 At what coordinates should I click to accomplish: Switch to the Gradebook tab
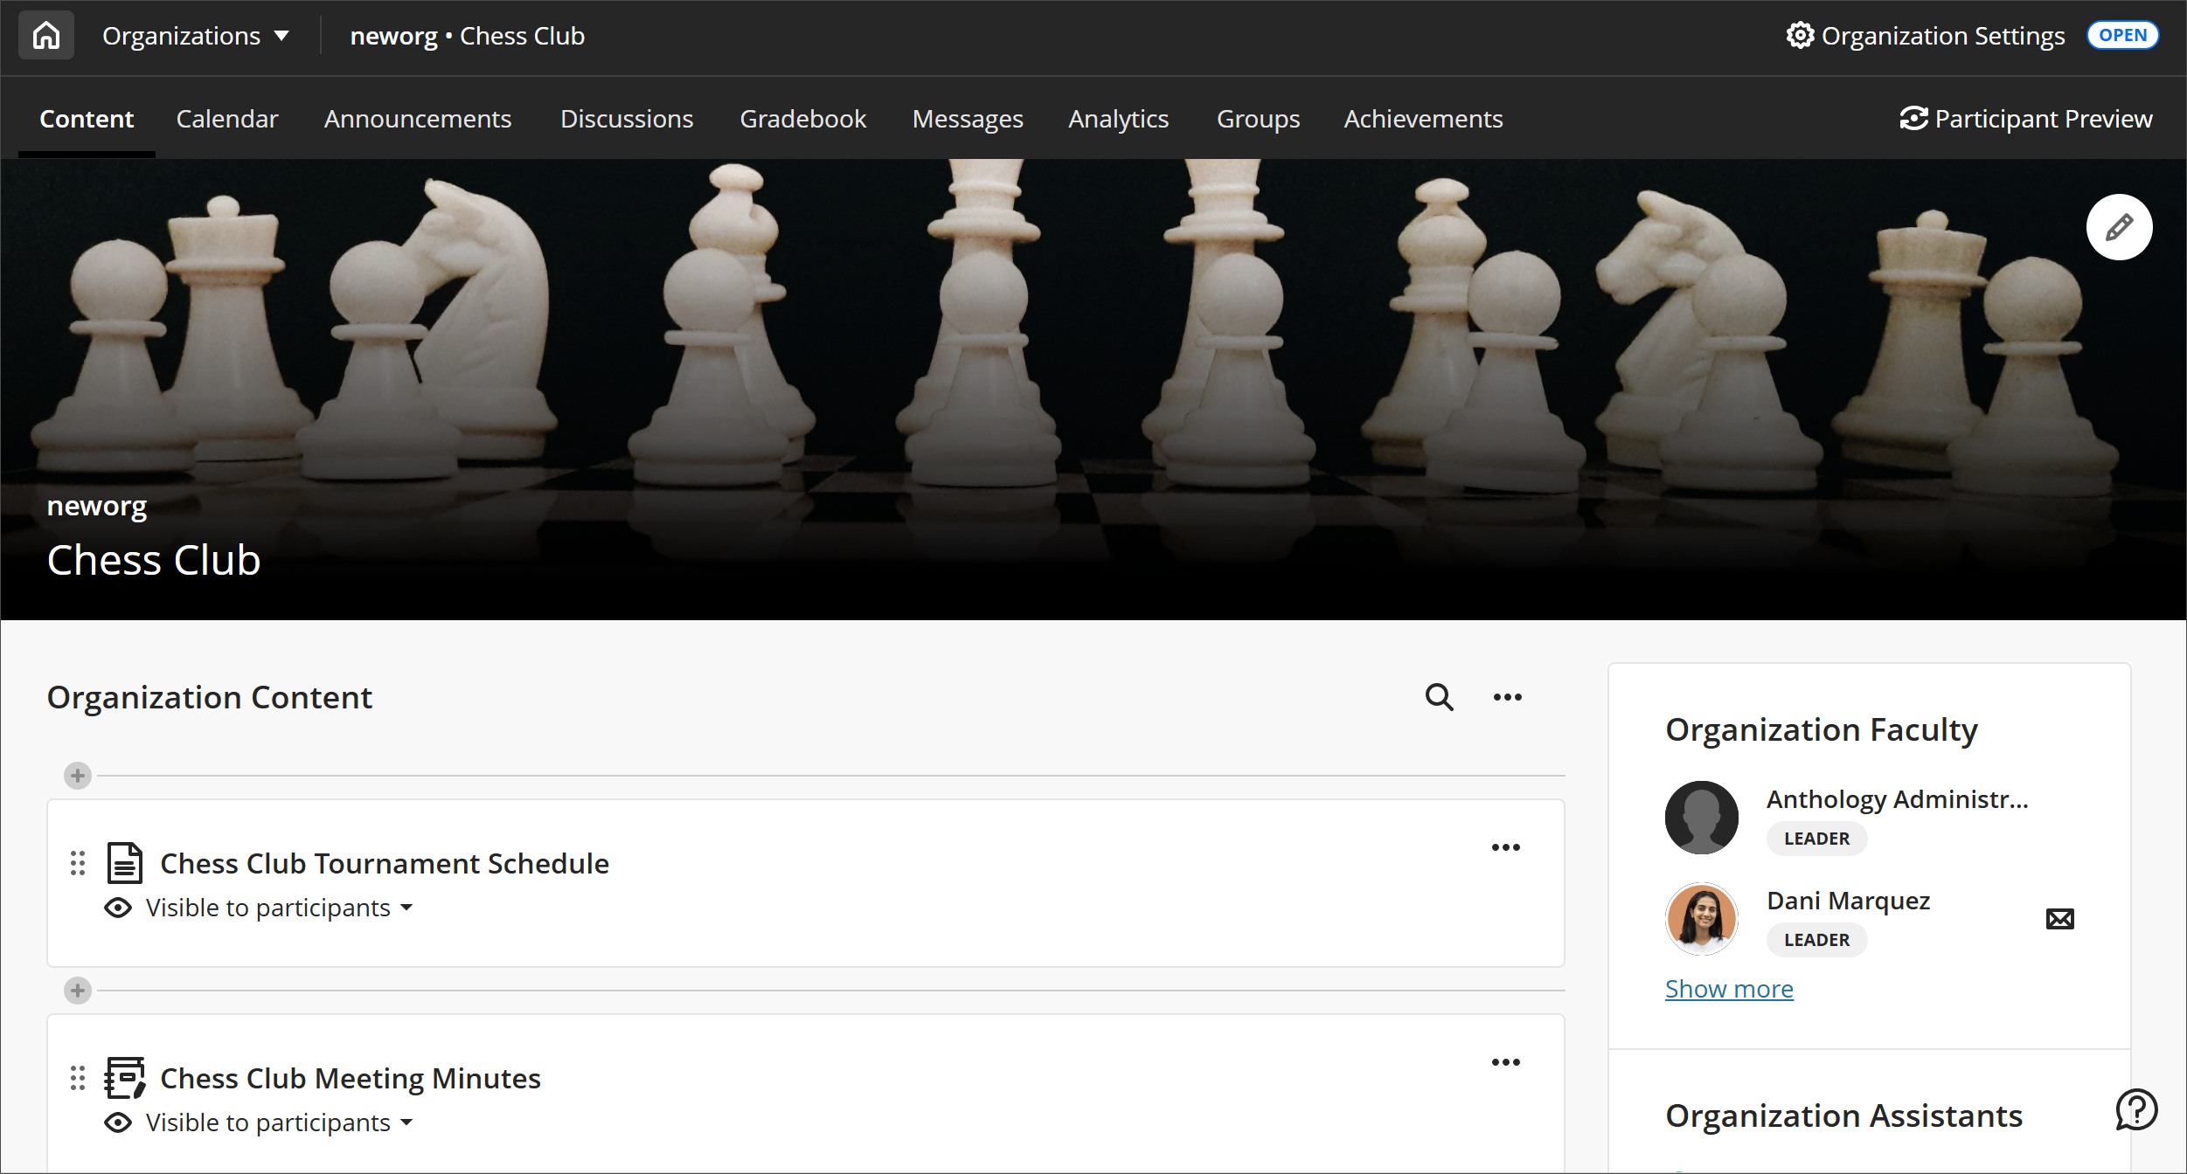(x=802, y=118)
